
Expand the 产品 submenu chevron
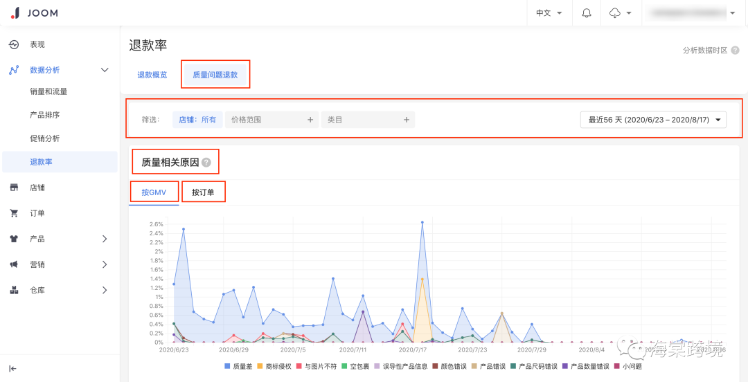click(x=105, y=239)
